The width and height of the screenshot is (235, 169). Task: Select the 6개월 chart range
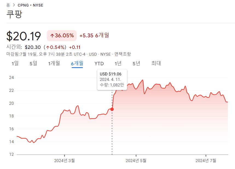point(77,63)
